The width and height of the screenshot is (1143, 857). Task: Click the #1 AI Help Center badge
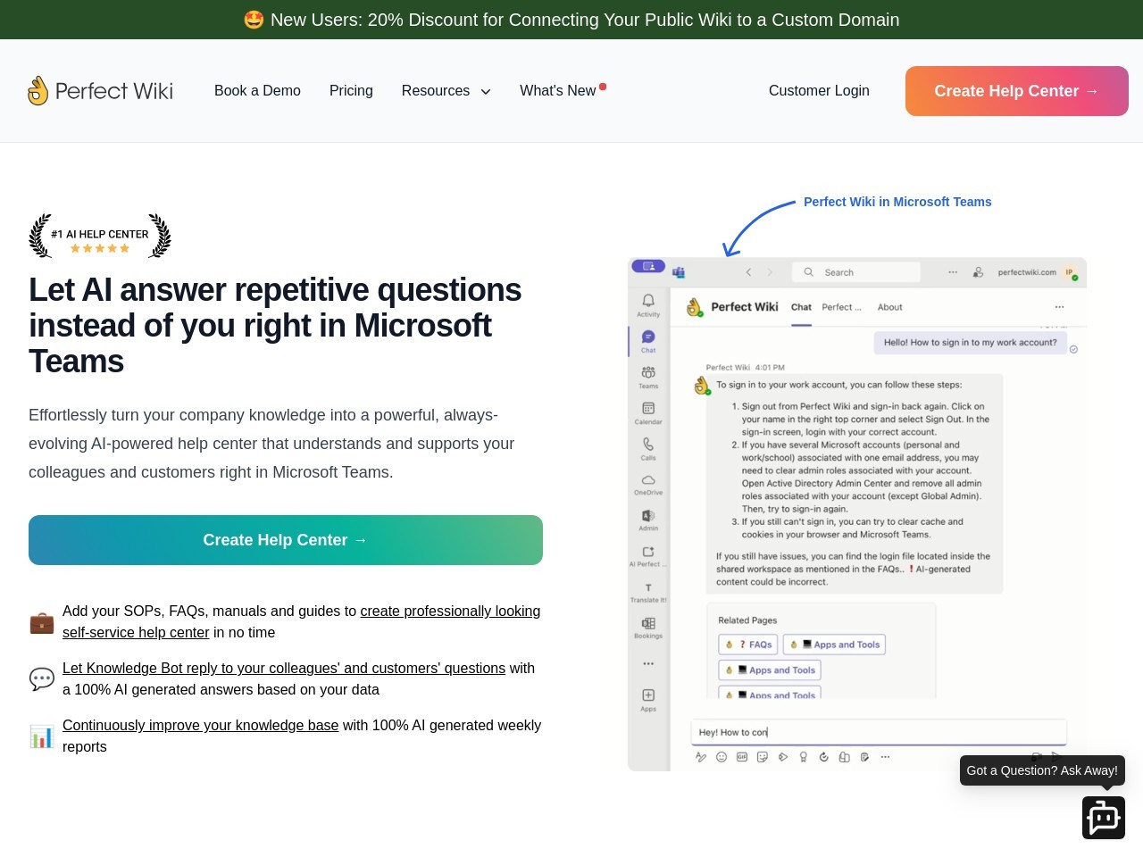pyautogui.click(x=100, y=236)
